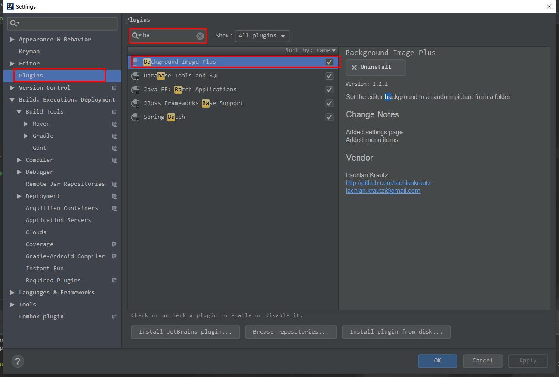The height and width of the screenshot is (377, 559).
Task: Uncheck Database Tools and SQL plugin
Action: [x=329, y=76]
